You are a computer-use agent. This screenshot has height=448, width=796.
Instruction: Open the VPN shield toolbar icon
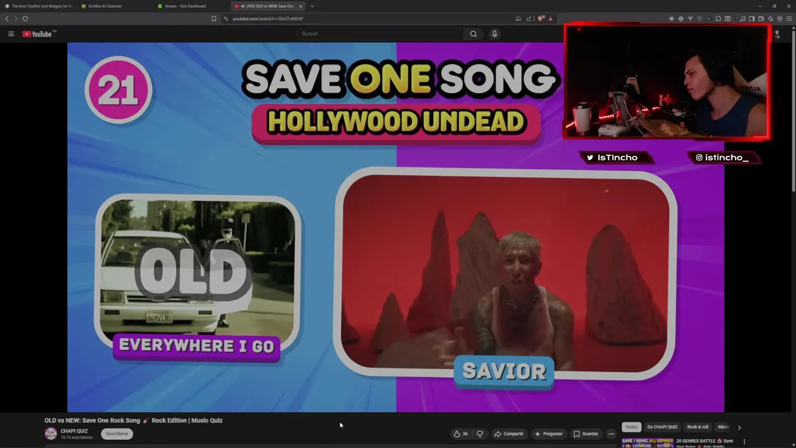780,19
